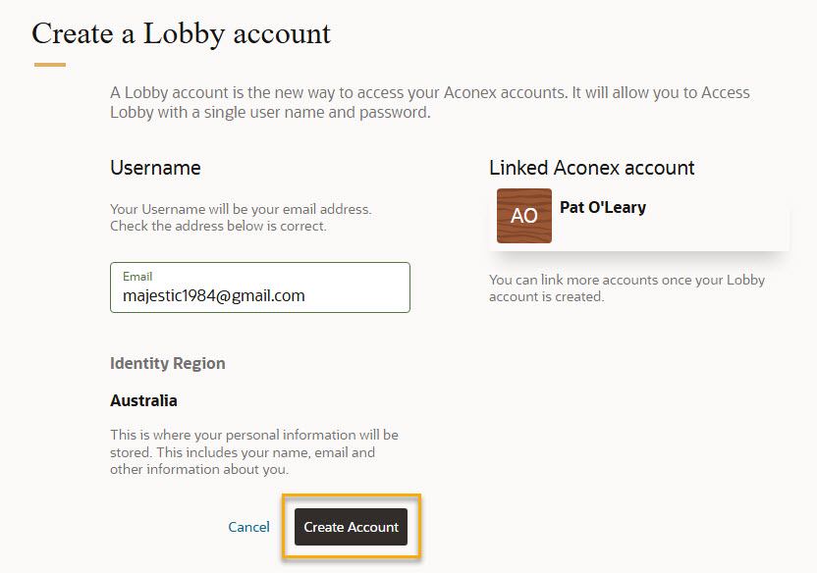This screenshot has width=817, height=573.
Task: Click the Pat O'Leary name text
Action: tap(603, 207)
